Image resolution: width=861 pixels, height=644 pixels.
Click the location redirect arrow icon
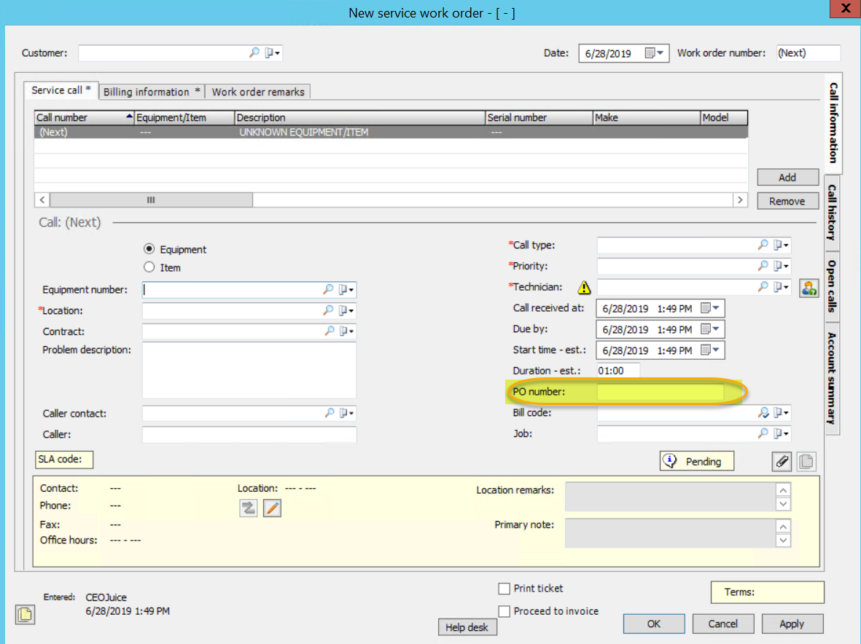point(248,508)
